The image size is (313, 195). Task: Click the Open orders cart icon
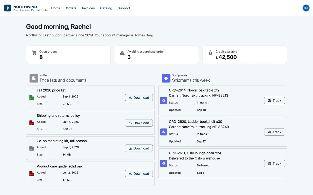click(34, 53)
